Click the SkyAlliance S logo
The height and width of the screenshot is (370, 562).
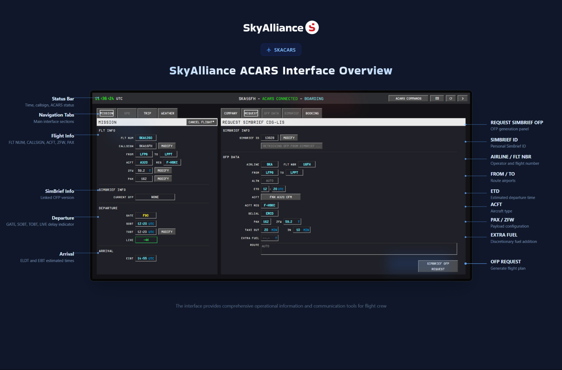coord(312,28)
